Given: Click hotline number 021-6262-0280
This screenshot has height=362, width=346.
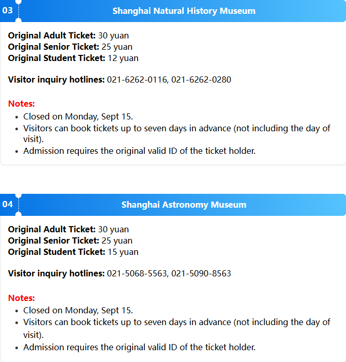Looking at the screenshot, I should click(201, 79).
